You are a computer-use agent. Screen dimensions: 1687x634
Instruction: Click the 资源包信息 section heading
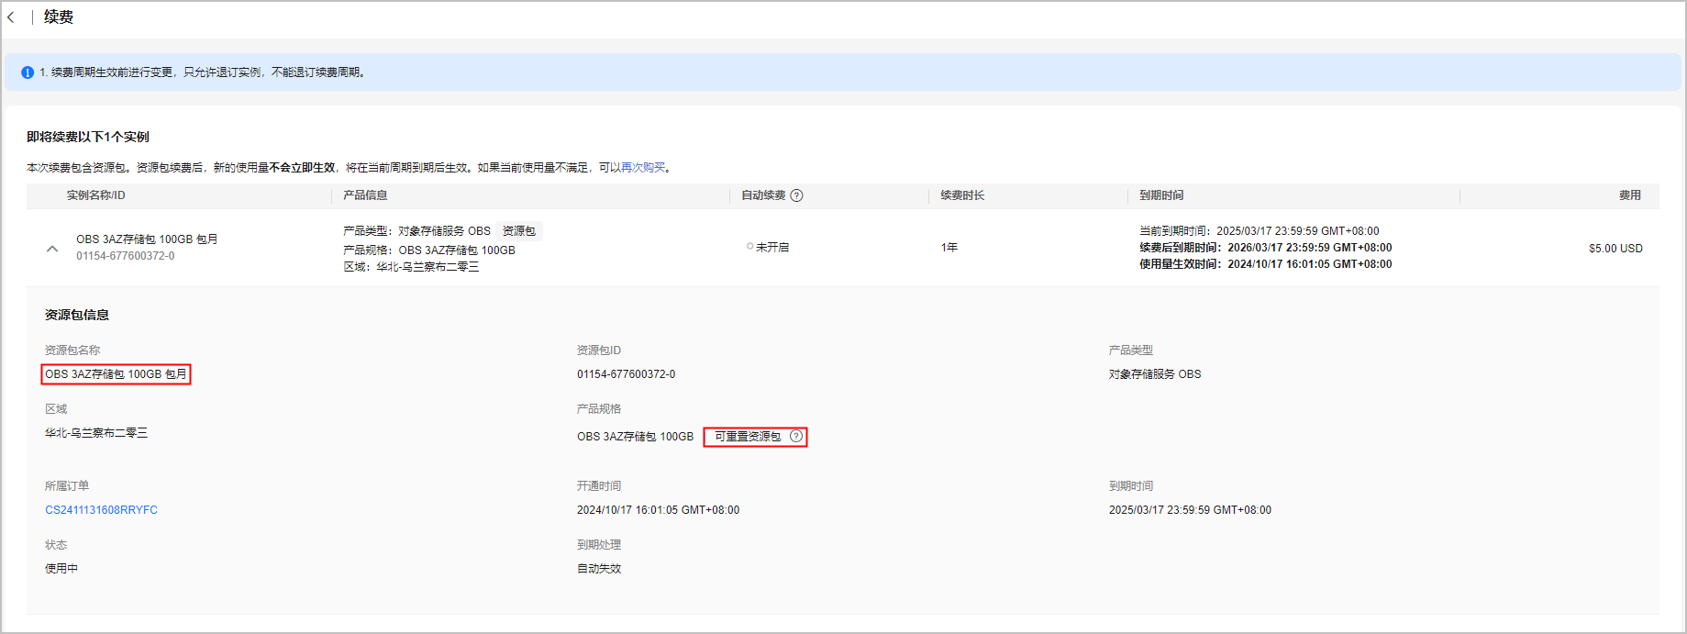(77, 315)
